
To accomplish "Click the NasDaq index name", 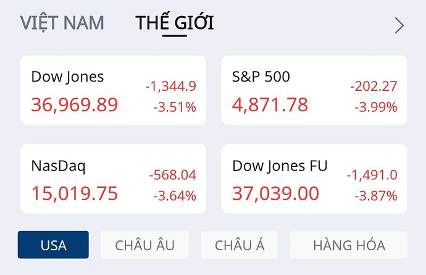I will point(58,166).
